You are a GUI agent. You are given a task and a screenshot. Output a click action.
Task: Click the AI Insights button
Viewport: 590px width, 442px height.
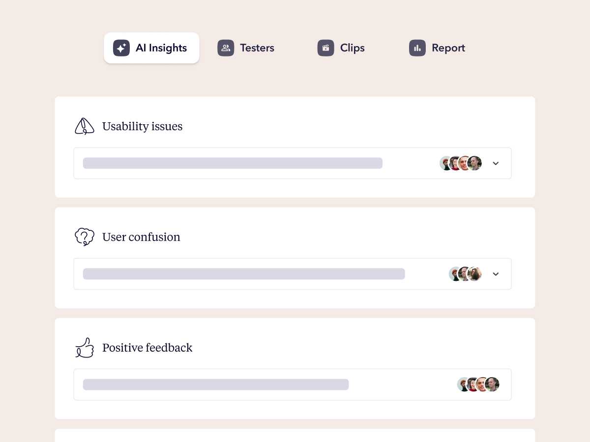click(151, 48)
